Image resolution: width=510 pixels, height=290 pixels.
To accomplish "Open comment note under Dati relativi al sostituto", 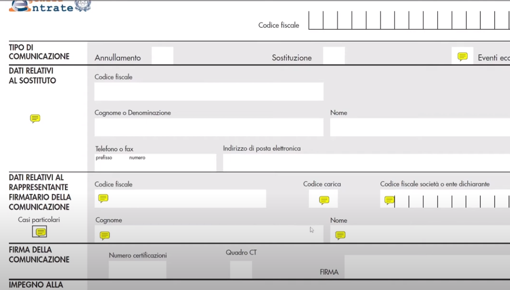I will [35, 118].
